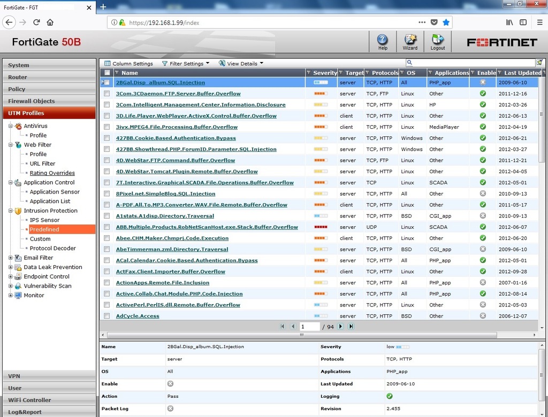548x417 pixels.
Task: Click the Column Settings icon
Action: pos(108,64)
